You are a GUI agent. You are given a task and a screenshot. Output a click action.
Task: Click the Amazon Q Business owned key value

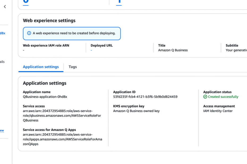[x=136, y=111]
